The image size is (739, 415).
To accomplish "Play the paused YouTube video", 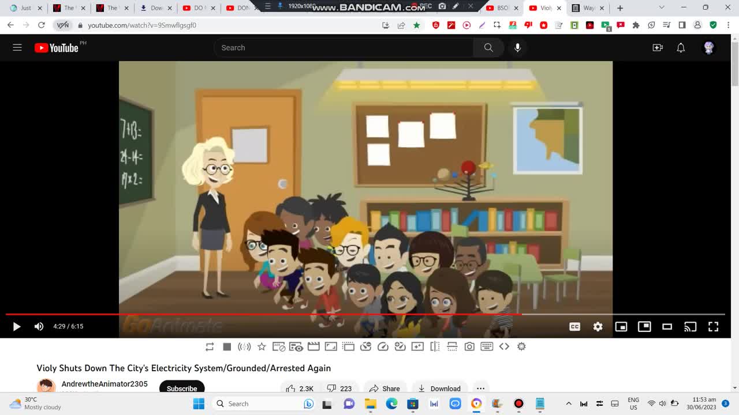I will 16,326.
